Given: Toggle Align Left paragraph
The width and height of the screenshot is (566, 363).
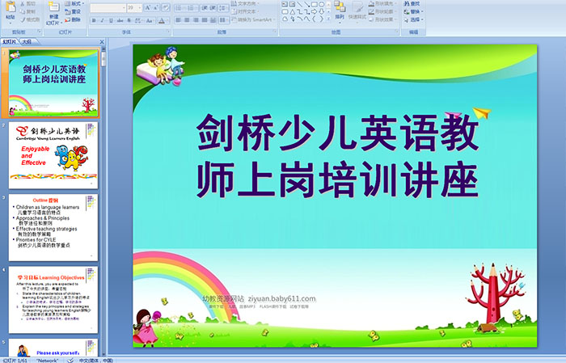Looking at the screenshot, I should click(178, 20).
